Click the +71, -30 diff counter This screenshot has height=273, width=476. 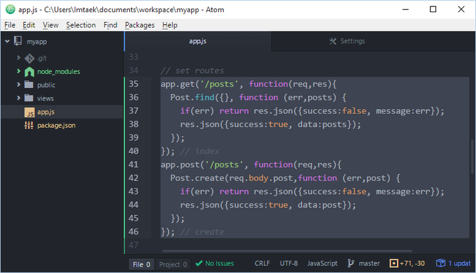(x=412, y=263)
